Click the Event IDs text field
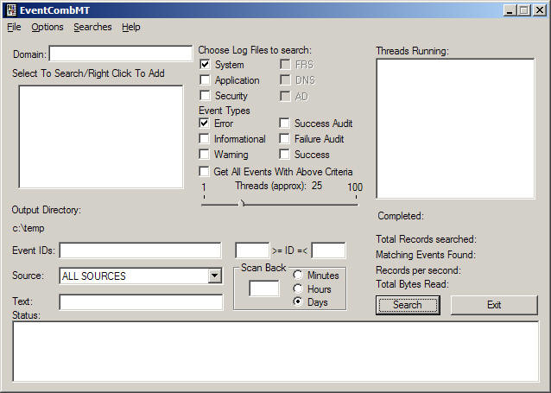Screen dimensions: 551x393 140,250
